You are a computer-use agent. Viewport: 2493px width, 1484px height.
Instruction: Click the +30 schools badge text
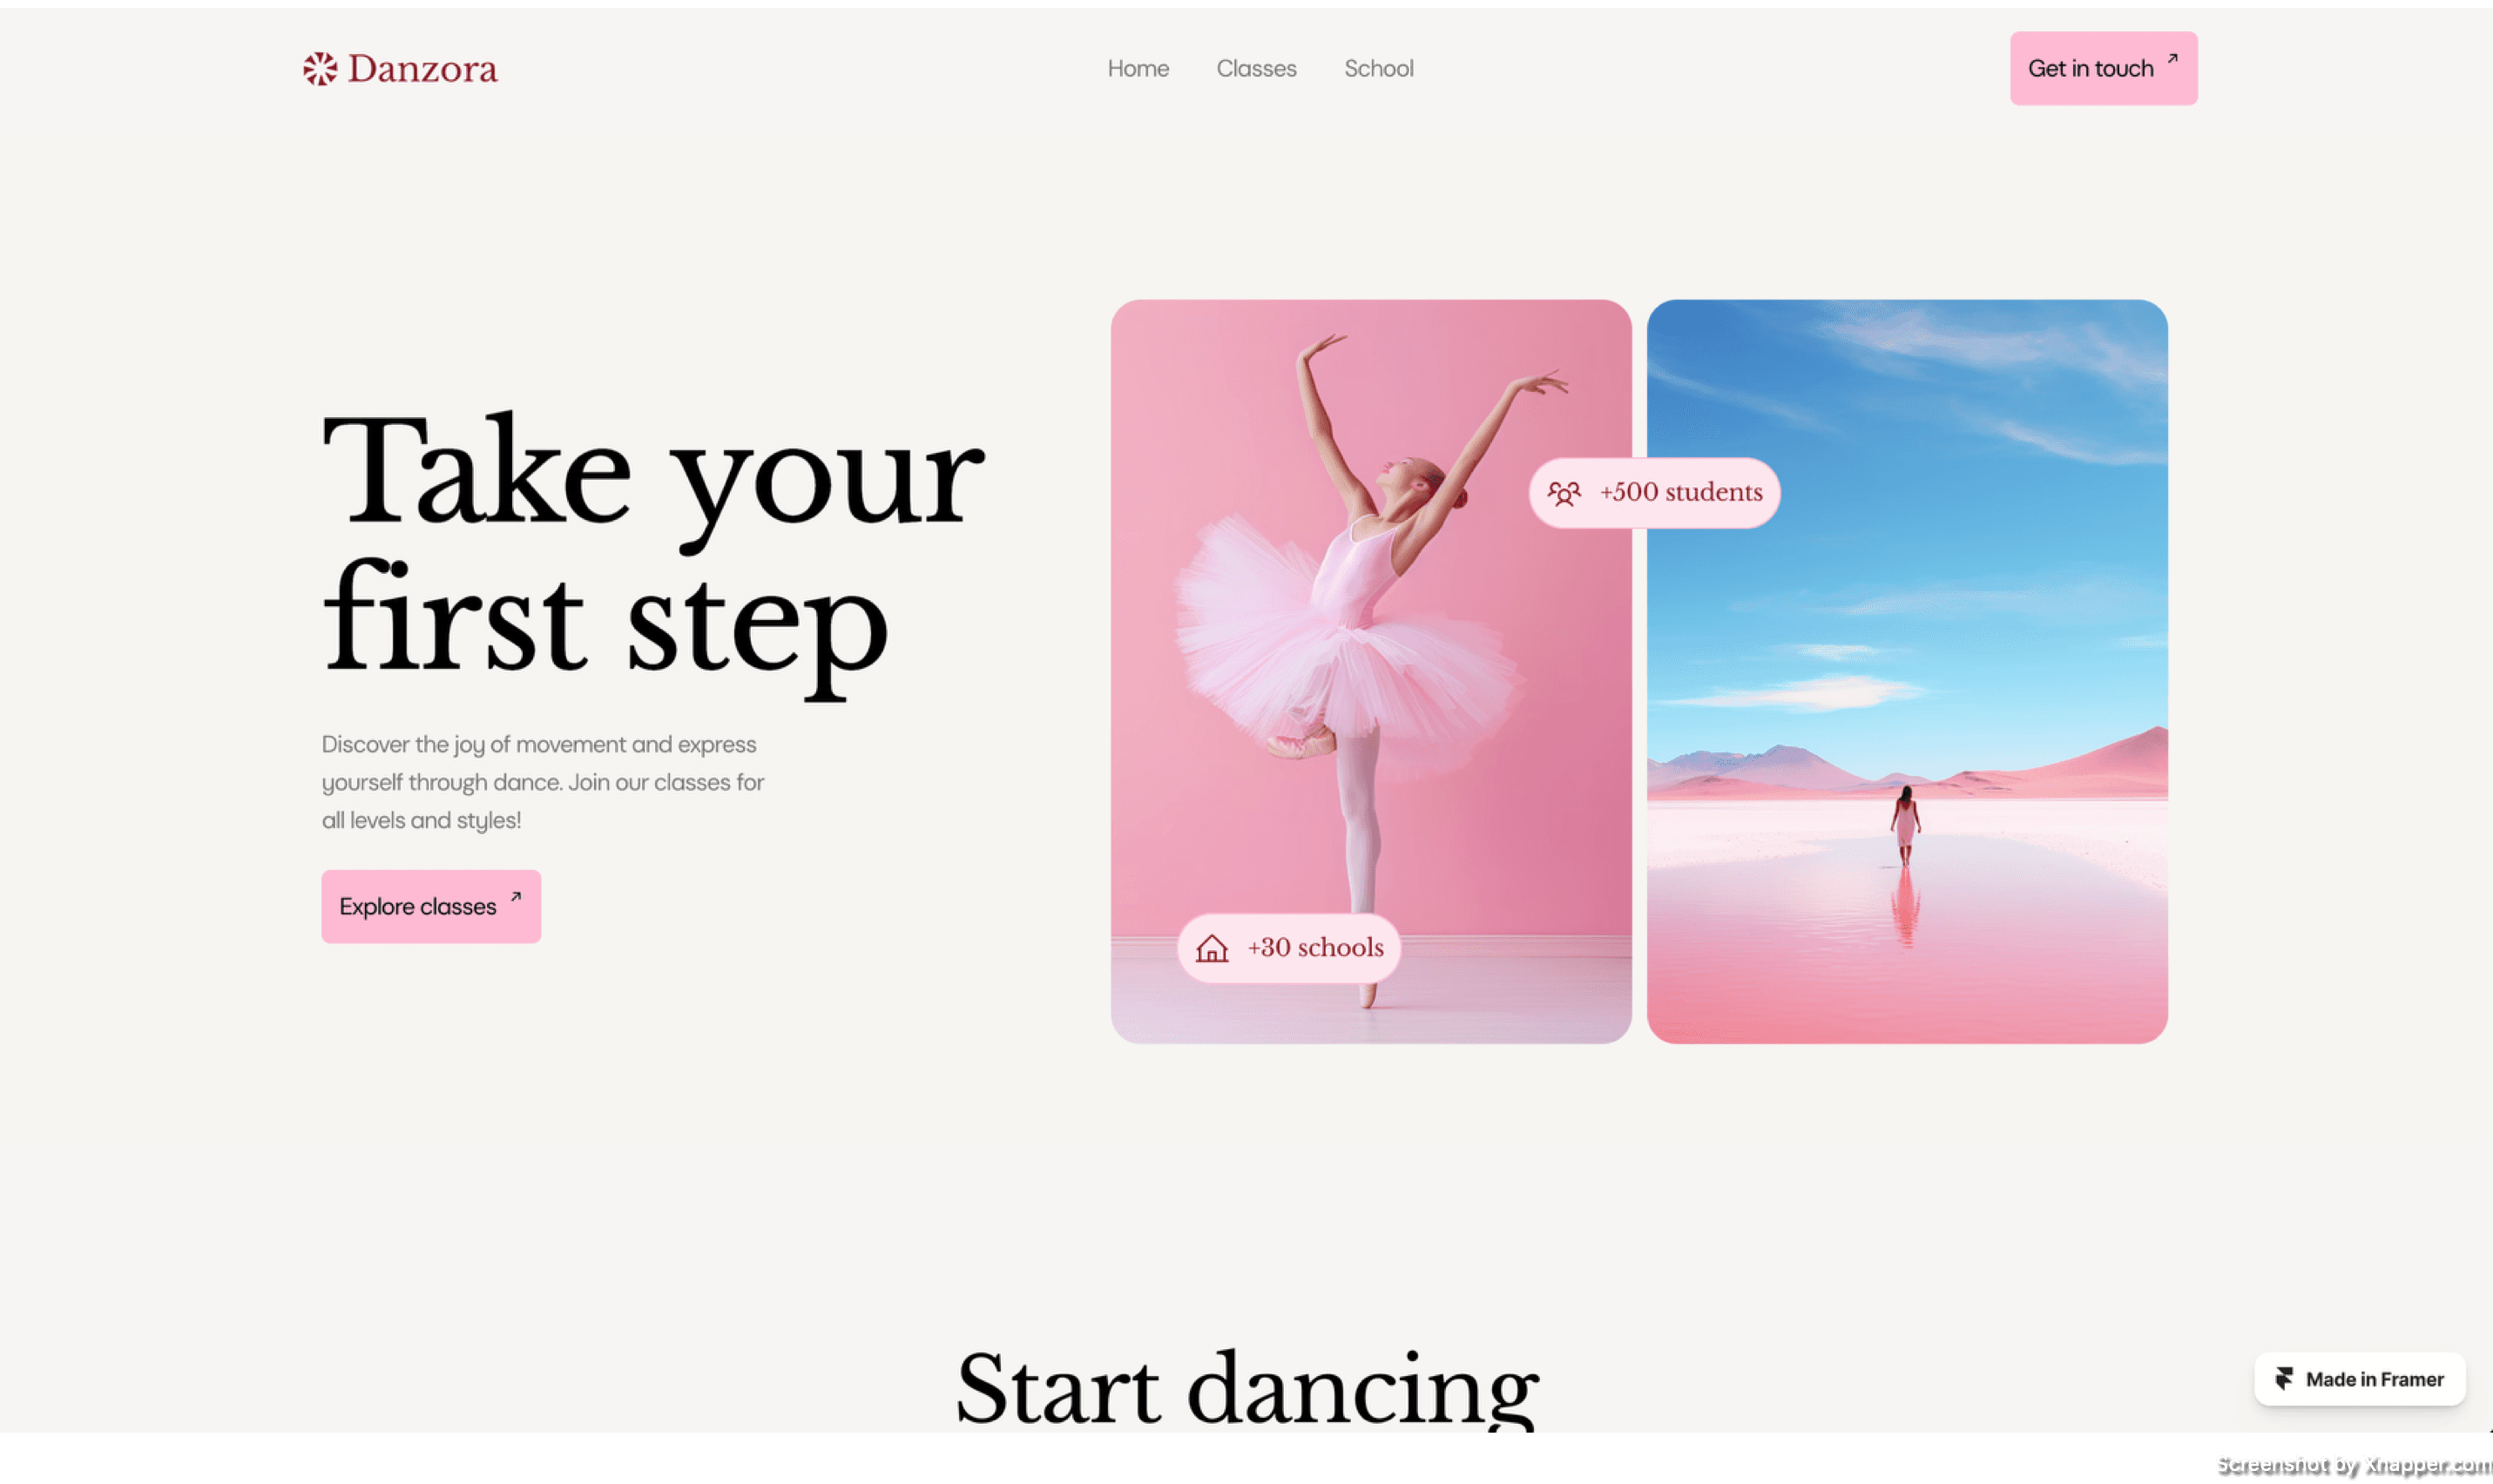(x=1315, y=947)
